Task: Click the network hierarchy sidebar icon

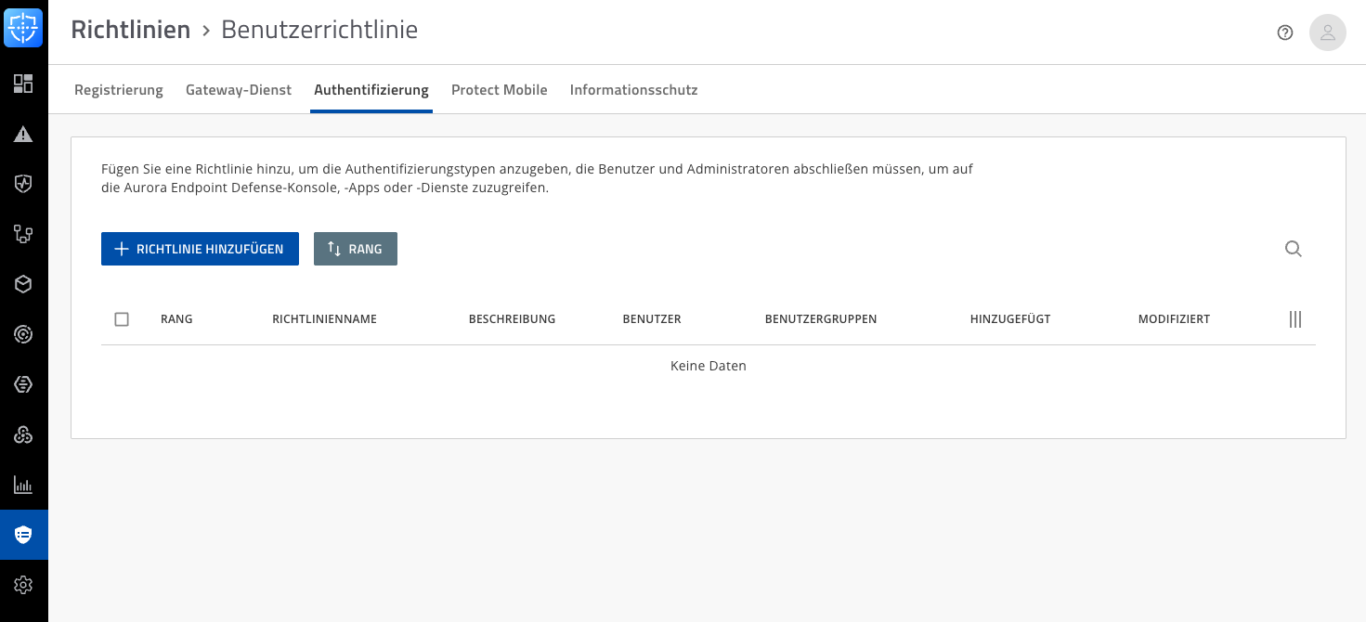Action: coord(23,234)
